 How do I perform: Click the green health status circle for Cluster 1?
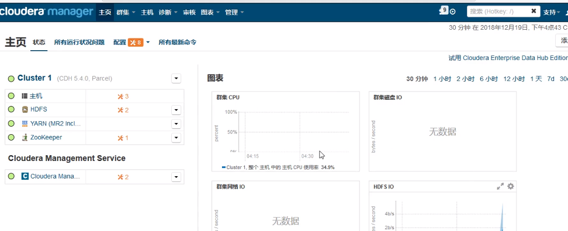click(x=11, y=78)
